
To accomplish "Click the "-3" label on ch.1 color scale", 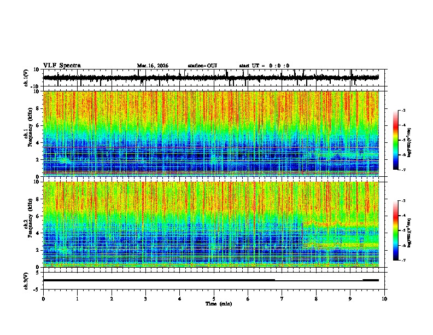I will coord(403,110).
